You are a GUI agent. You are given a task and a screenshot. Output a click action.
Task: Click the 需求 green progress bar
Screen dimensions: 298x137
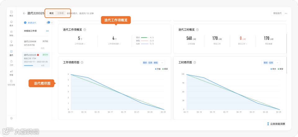coord(144,38)
